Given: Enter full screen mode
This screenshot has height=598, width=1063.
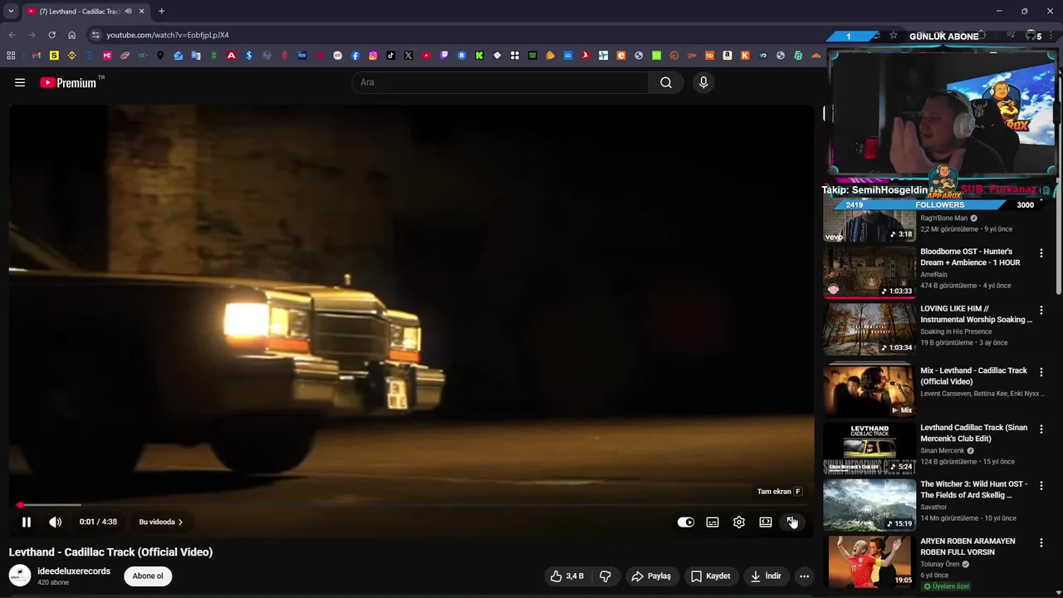Looking at the screenshot, I should (791, 522).
